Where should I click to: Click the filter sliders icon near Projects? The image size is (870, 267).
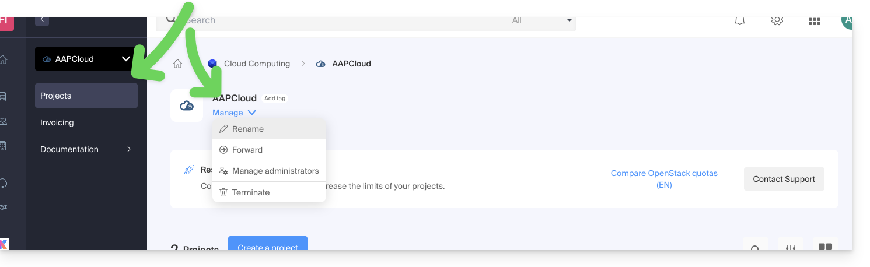pyautogui.click(x=791, y=247)
